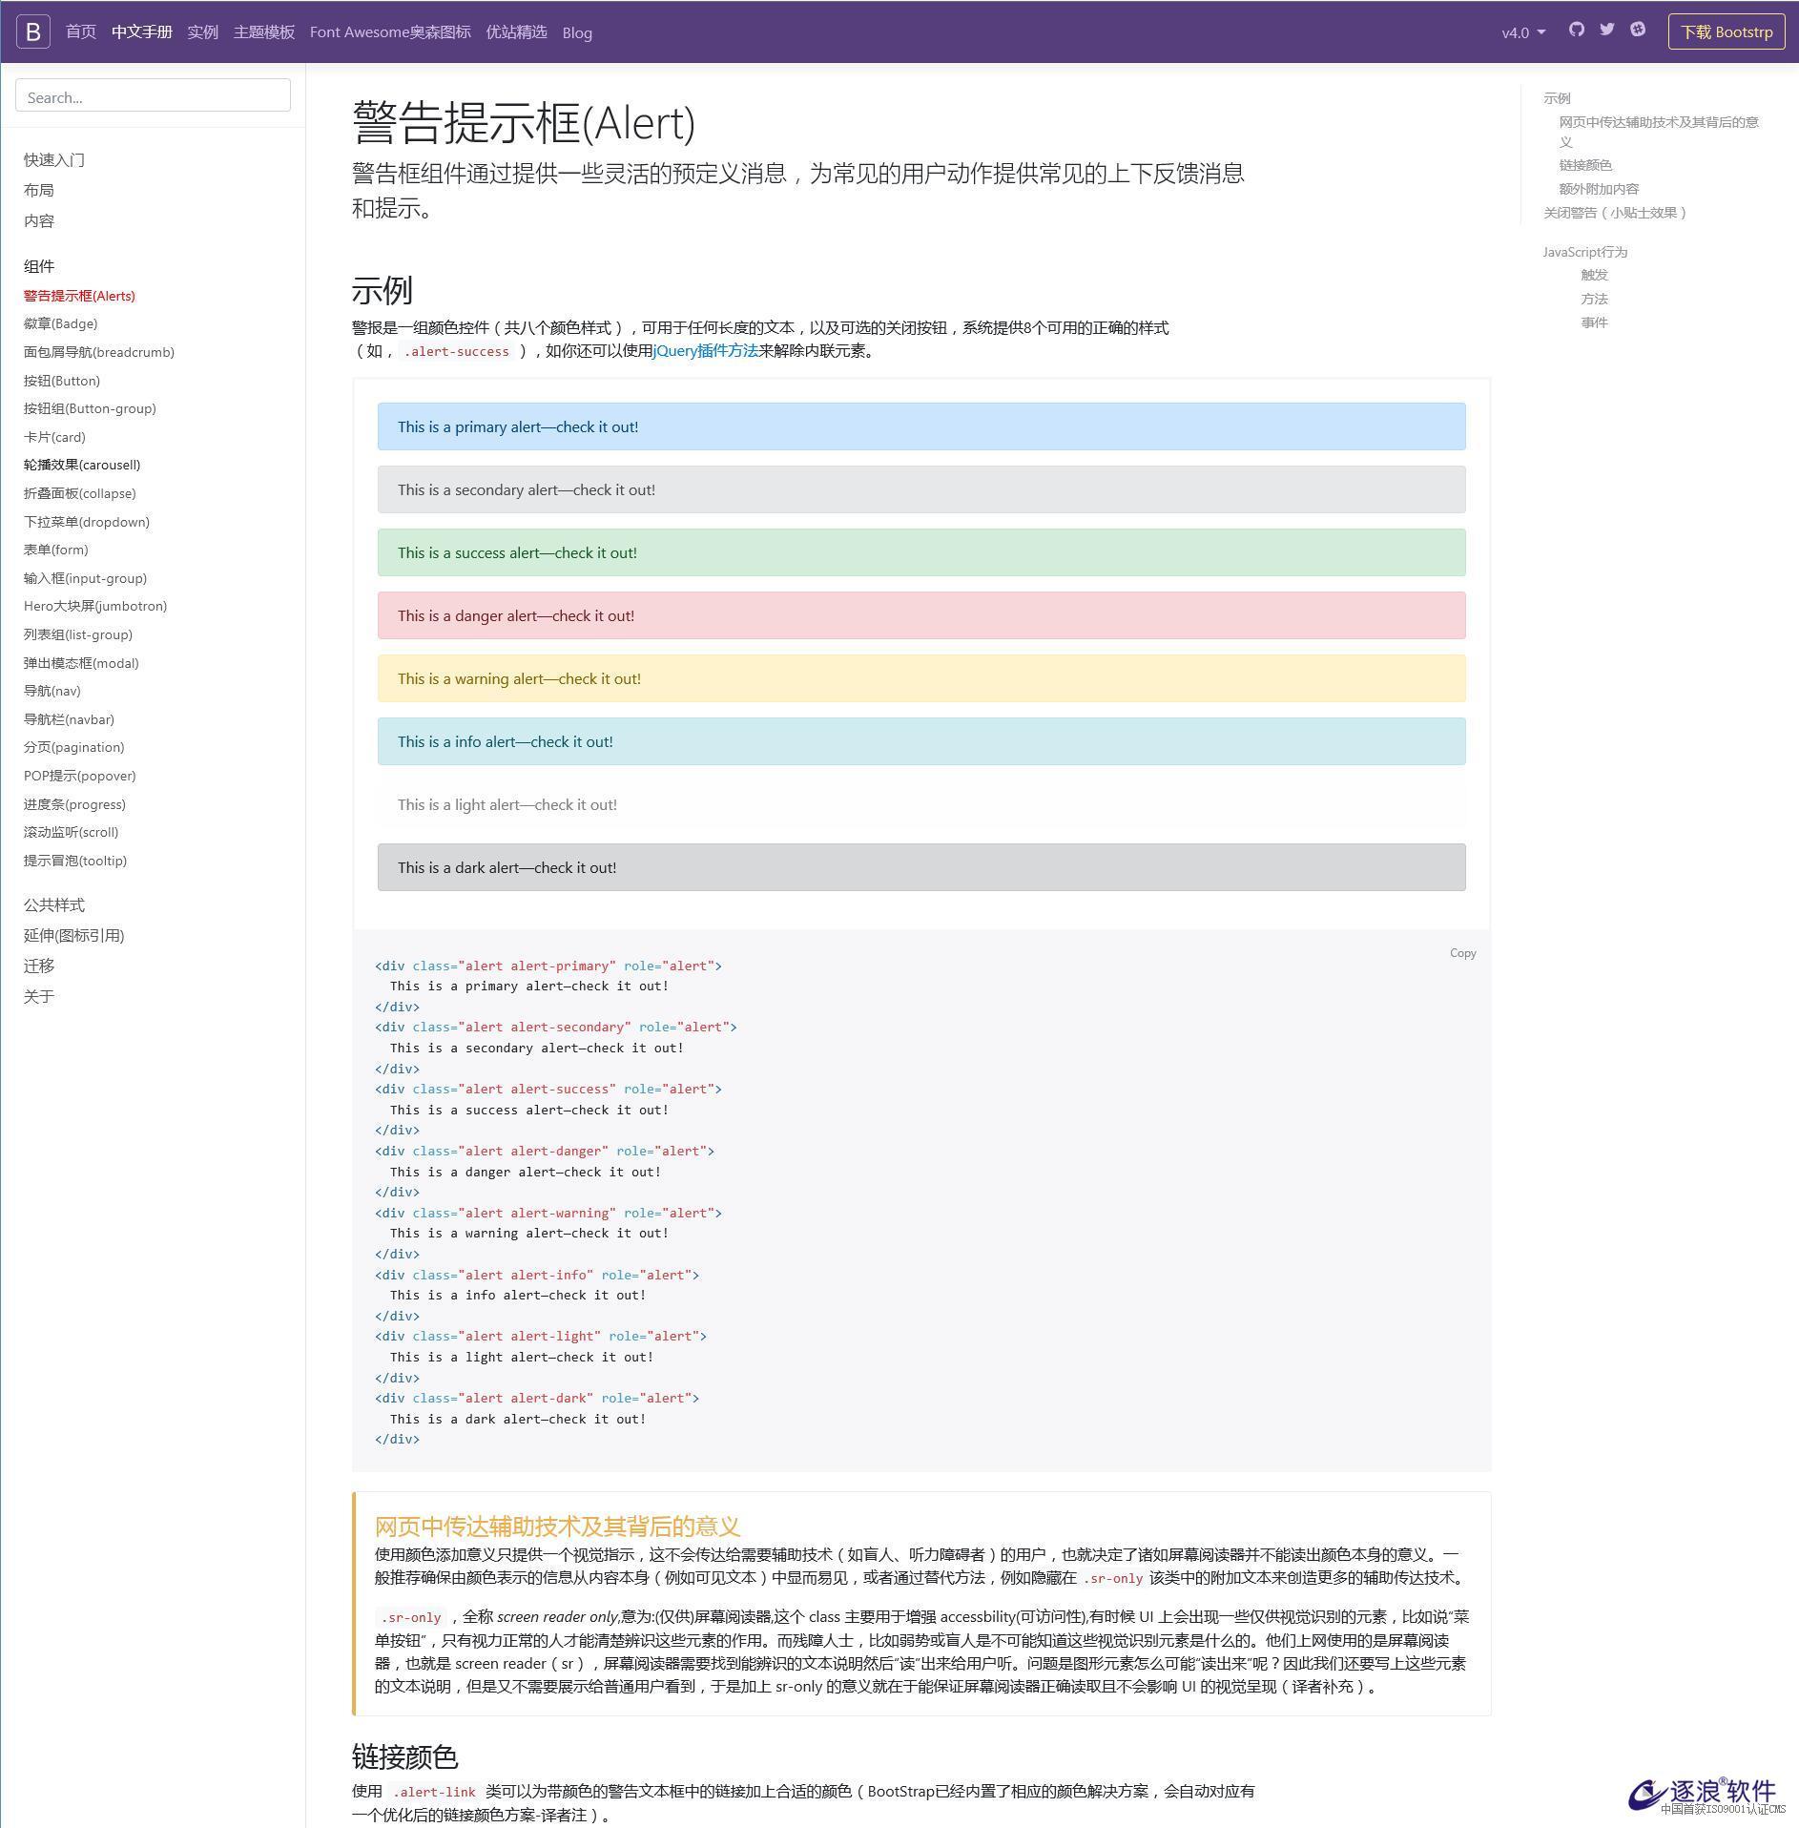Copy the alert code snippet
1799x1828 pixels.
1462,953
